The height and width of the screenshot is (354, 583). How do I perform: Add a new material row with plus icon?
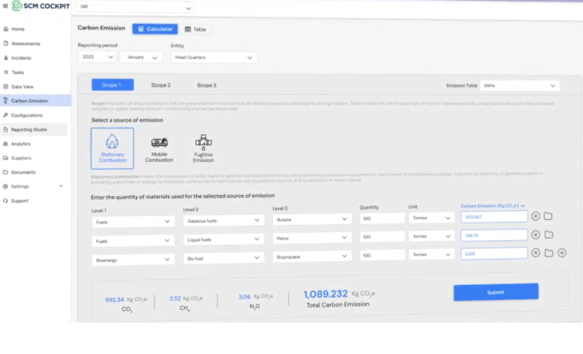point(563,253)
